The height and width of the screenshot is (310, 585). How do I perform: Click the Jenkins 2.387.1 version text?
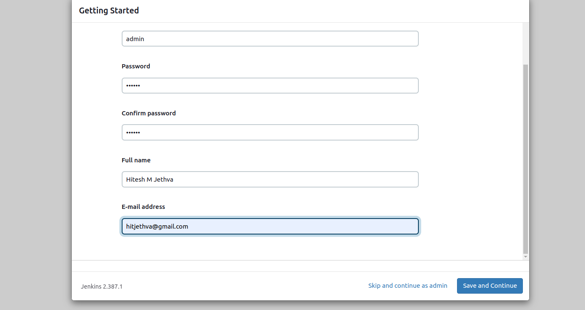(x=102, y=287)
